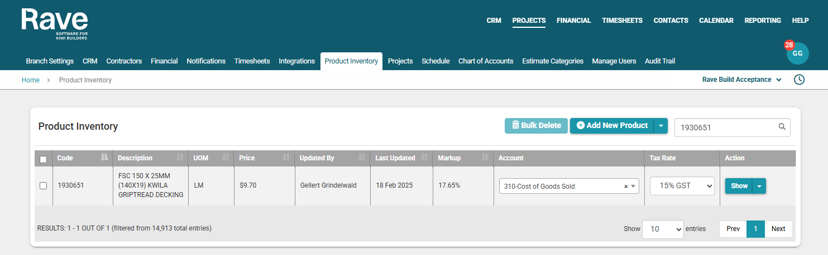Switch to the Chart of Accounts tab
Screen dimensions: 828x255
(x=485, y=61)
